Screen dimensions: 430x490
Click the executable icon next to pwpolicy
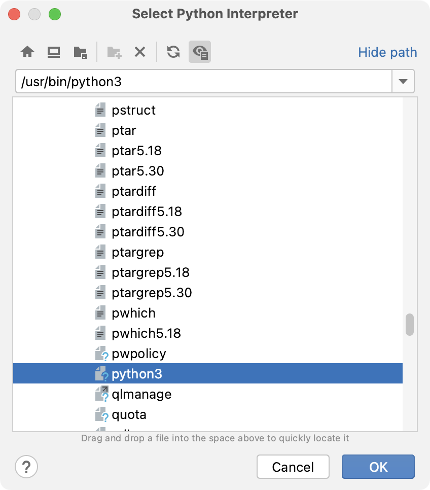pos(100,354)
